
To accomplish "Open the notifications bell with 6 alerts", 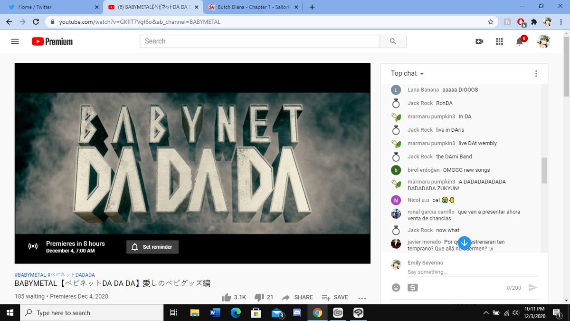I will click(520, 41).
